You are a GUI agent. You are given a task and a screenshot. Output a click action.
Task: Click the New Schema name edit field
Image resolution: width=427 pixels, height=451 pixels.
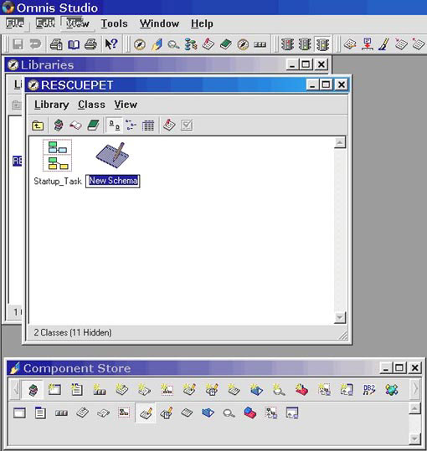113,181
